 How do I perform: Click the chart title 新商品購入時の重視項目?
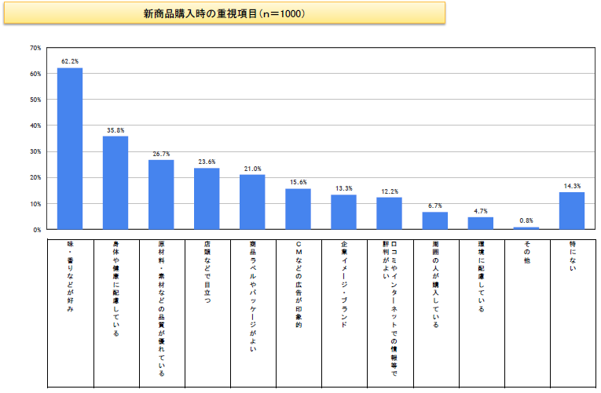click(224, 13)
